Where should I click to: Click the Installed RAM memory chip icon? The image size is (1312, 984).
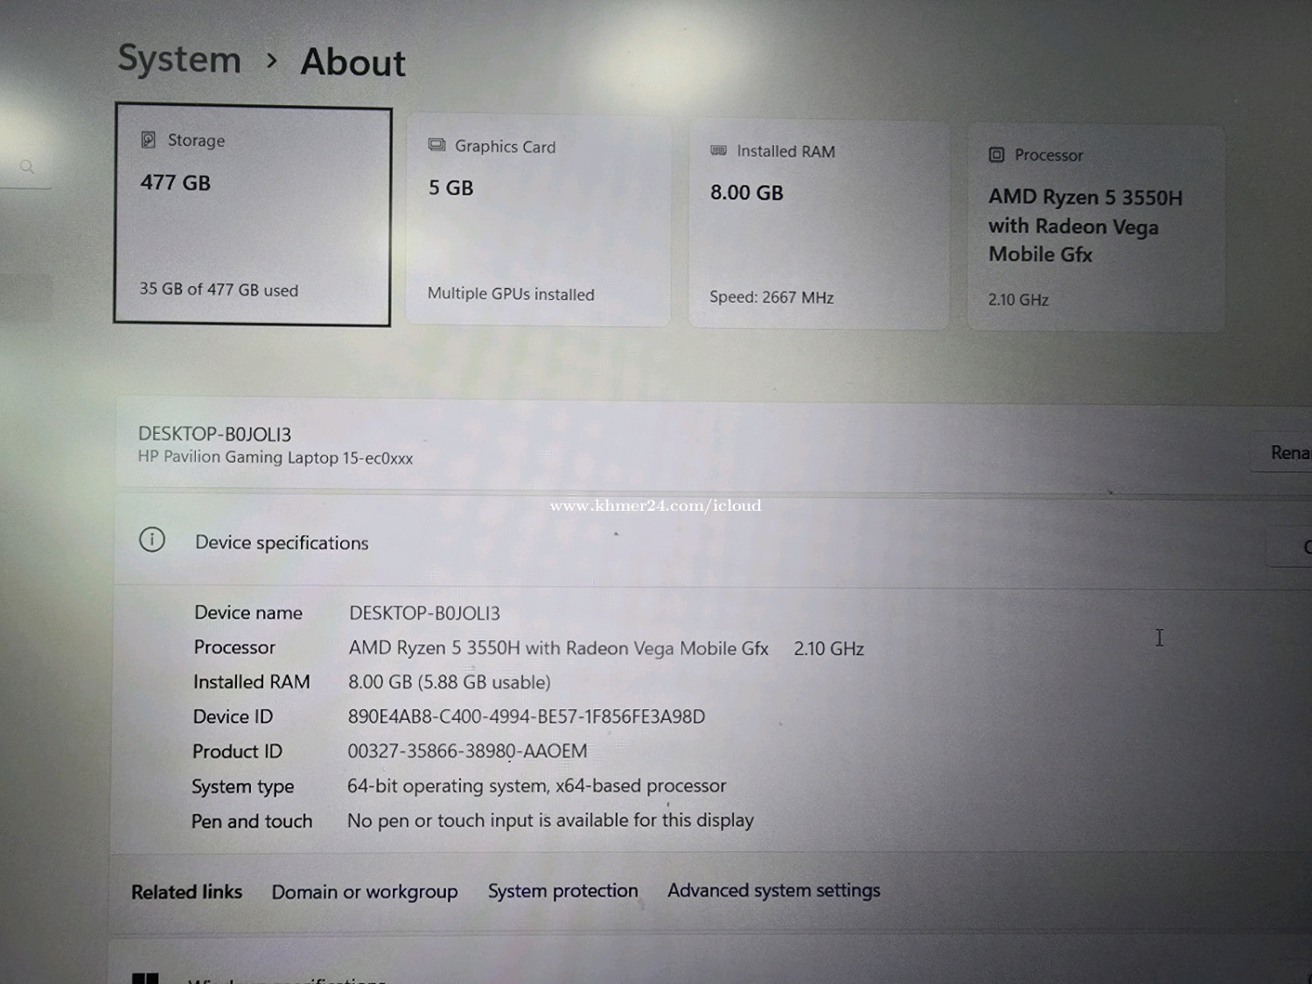coord(718,150)
